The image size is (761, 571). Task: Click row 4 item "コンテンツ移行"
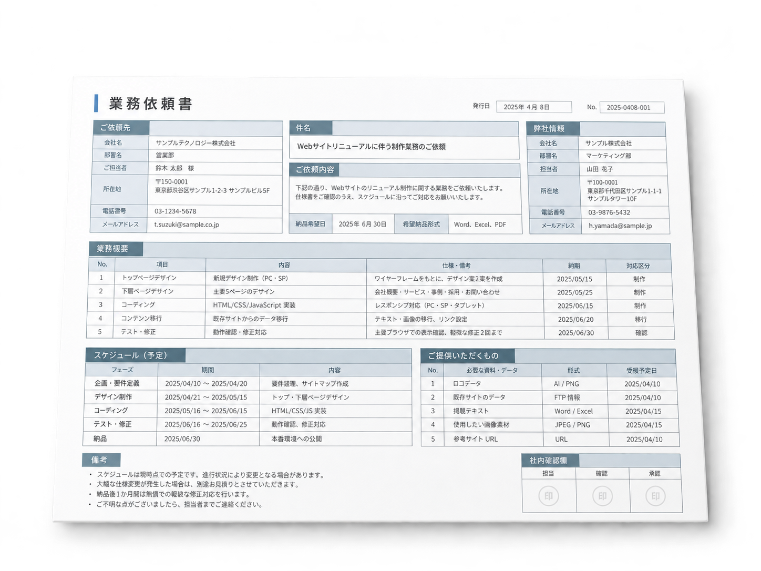141,319
